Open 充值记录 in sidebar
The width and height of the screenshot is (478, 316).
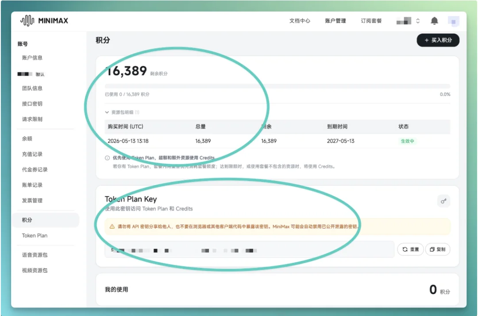(32, 154)
